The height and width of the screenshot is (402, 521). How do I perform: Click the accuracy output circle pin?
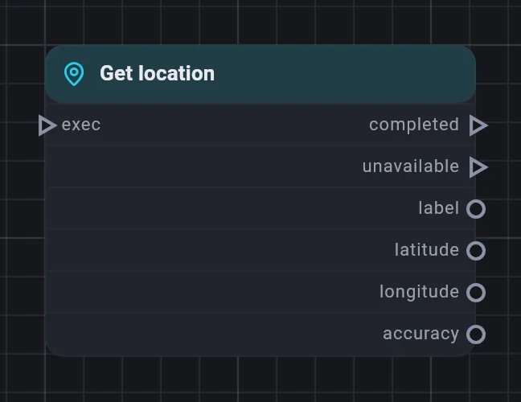click(x=476, y=334)
